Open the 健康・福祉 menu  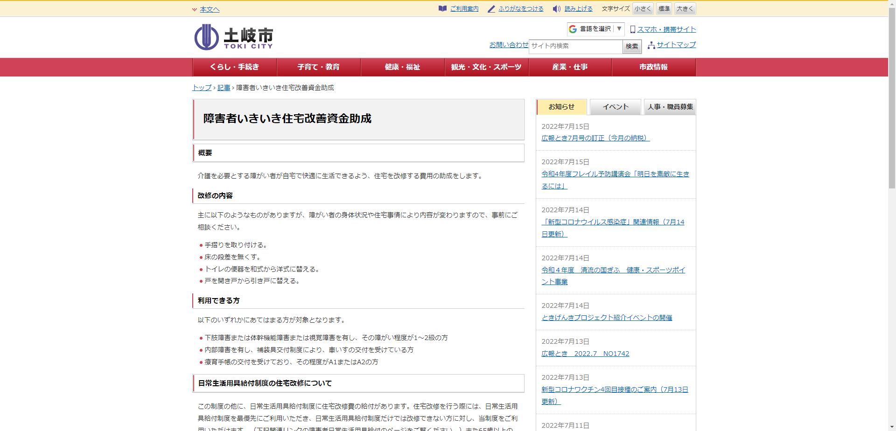click(402, 67)
